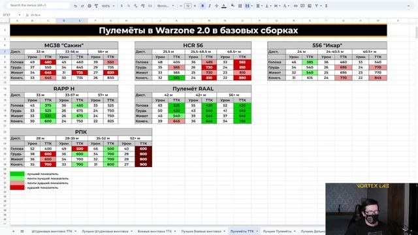
Task: Decrease font size with minus button
Action: (181, 6)
